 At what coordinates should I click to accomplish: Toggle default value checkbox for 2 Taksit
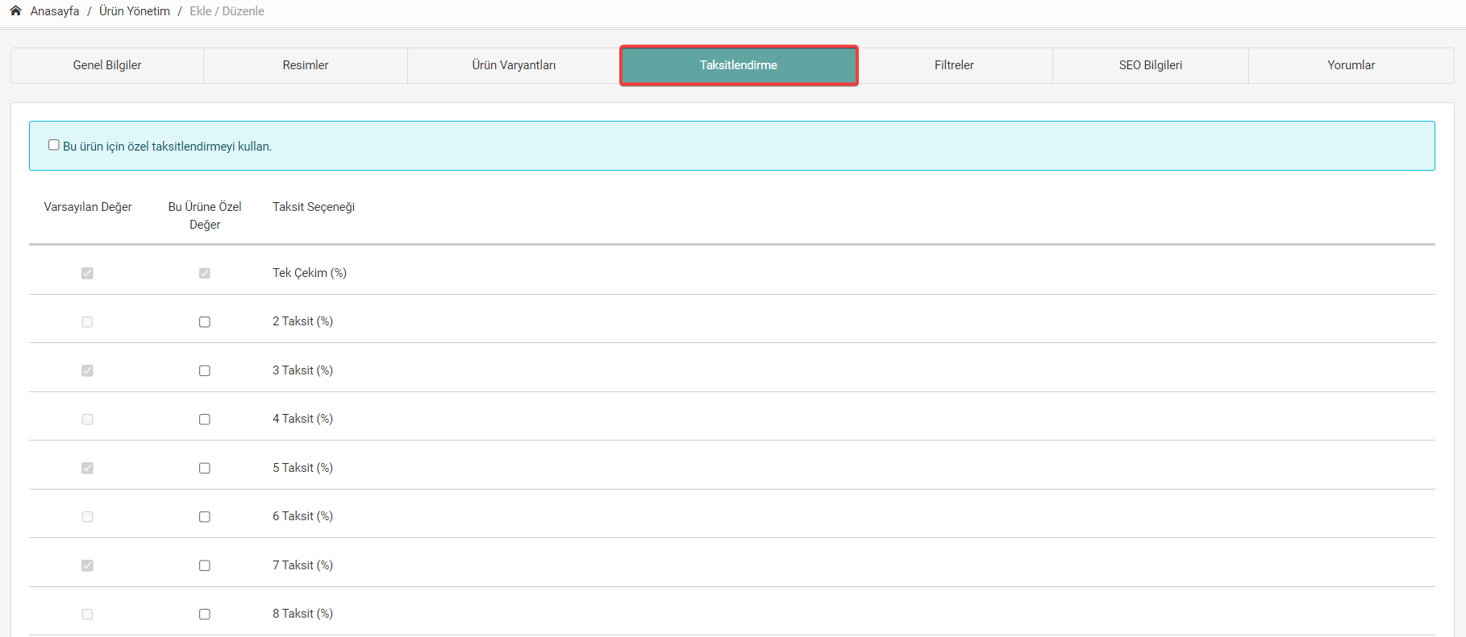point(87,322)
